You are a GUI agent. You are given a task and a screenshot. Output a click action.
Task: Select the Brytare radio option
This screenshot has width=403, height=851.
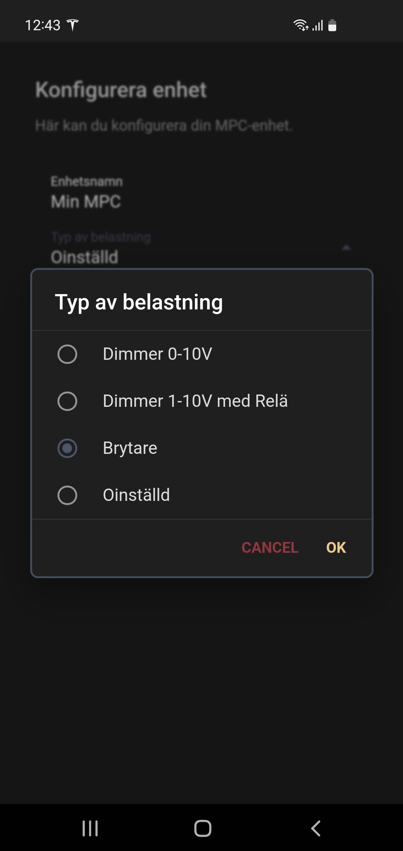[x=67, y=448]
